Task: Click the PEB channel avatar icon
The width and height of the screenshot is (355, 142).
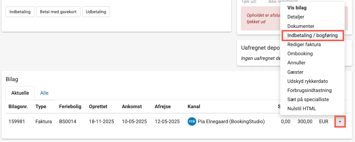Action: 191,121
